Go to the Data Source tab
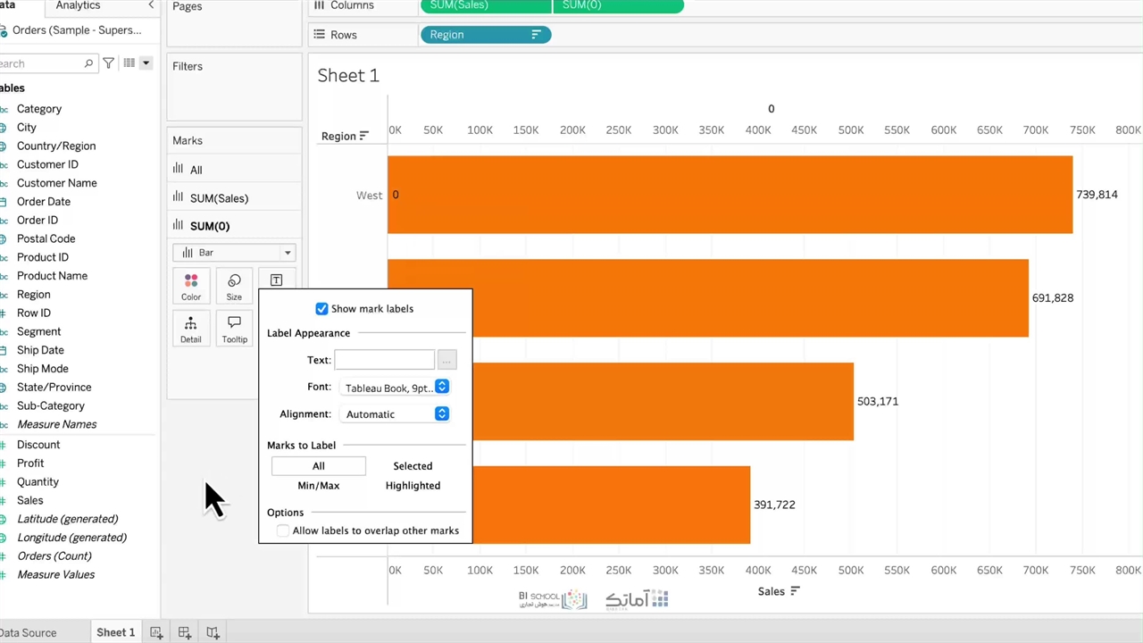1143x643 pixels. 29,632
